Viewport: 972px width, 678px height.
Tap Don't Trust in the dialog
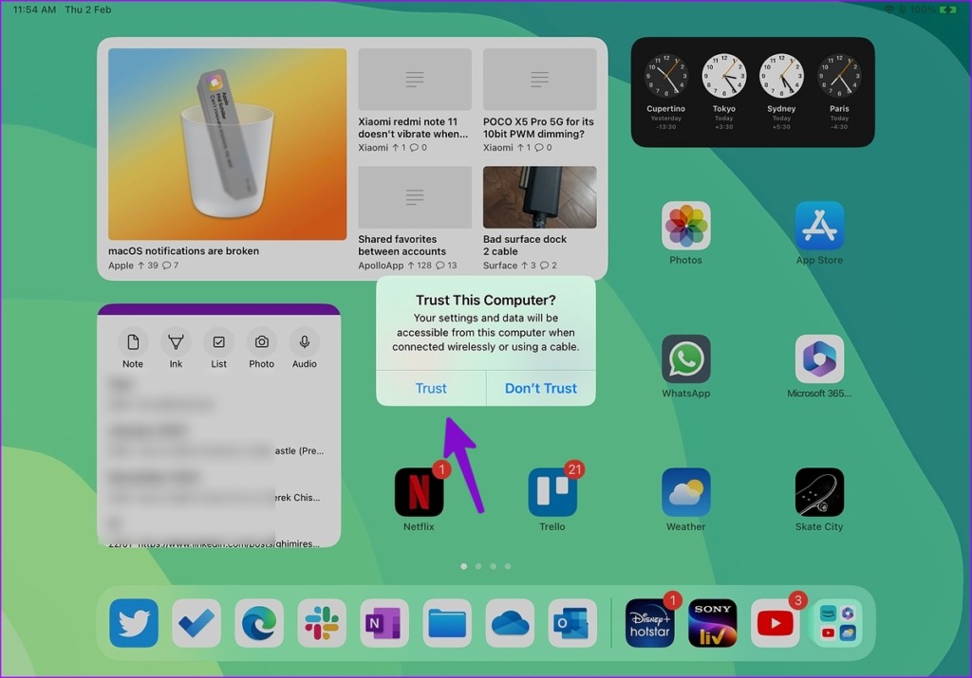[540, 388]
